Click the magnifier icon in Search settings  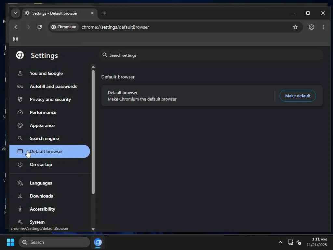105,55
